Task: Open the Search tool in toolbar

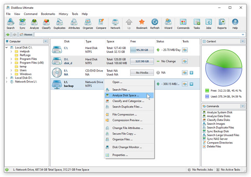Action: click(x=10, y=24)
